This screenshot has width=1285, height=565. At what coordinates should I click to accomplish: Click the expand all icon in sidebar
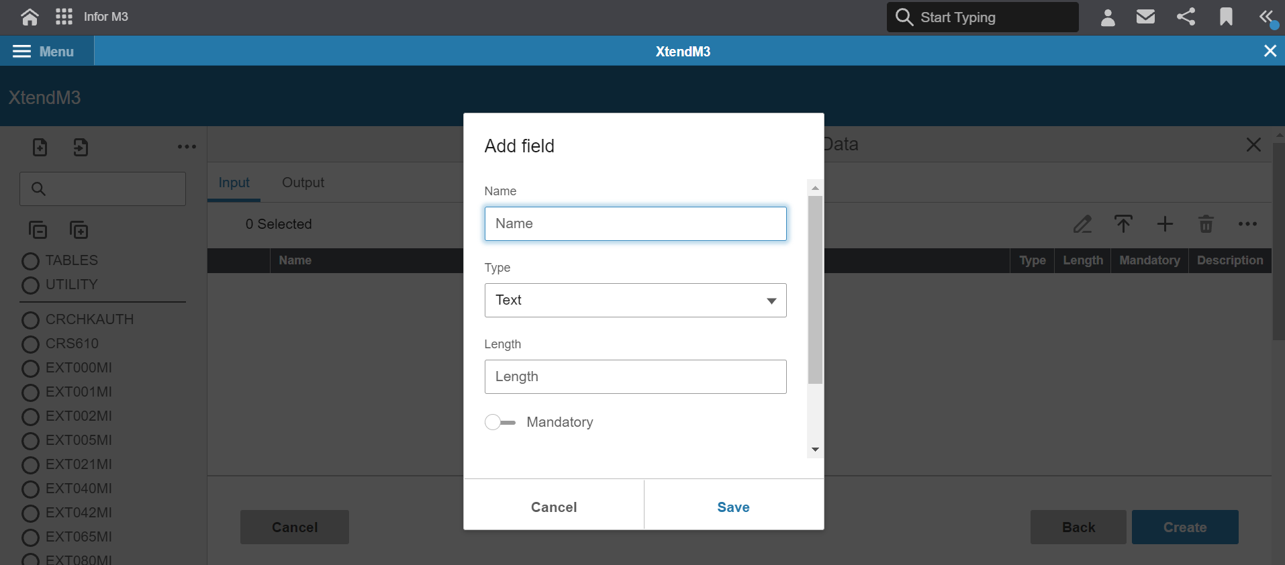click(x=79, y=230)
